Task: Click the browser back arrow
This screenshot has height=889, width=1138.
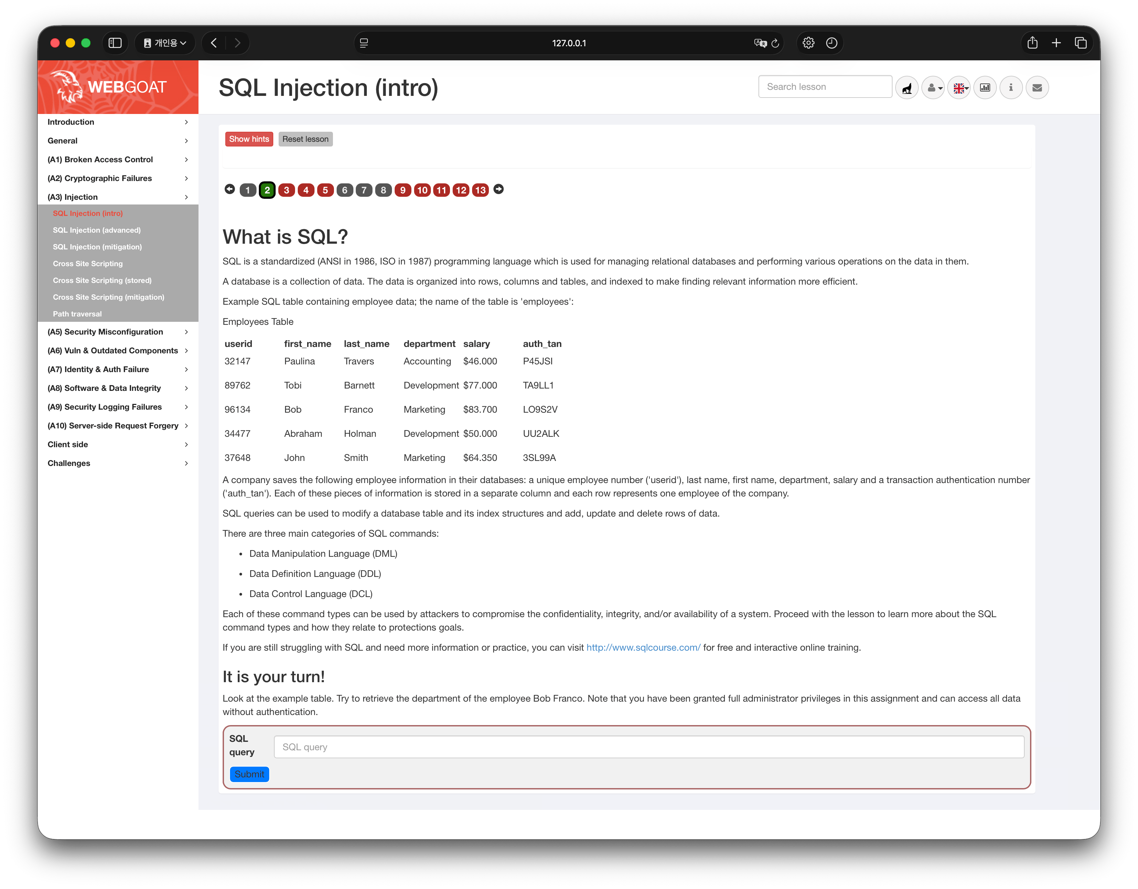Action: [x=214, y=43]
